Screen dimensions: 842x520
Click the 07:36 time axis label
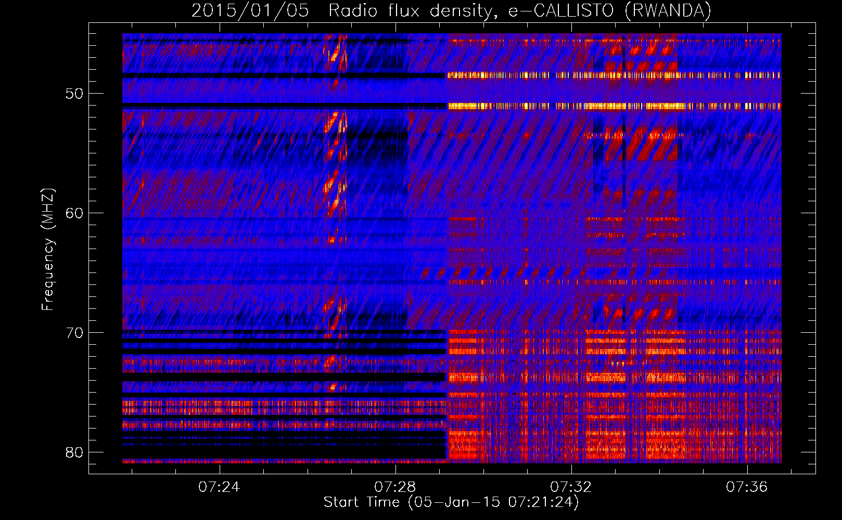[747, 487]
